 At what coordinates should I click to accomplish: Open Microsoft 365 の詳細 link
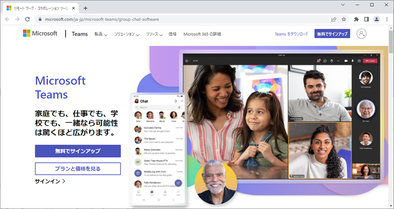click(202, 34)
